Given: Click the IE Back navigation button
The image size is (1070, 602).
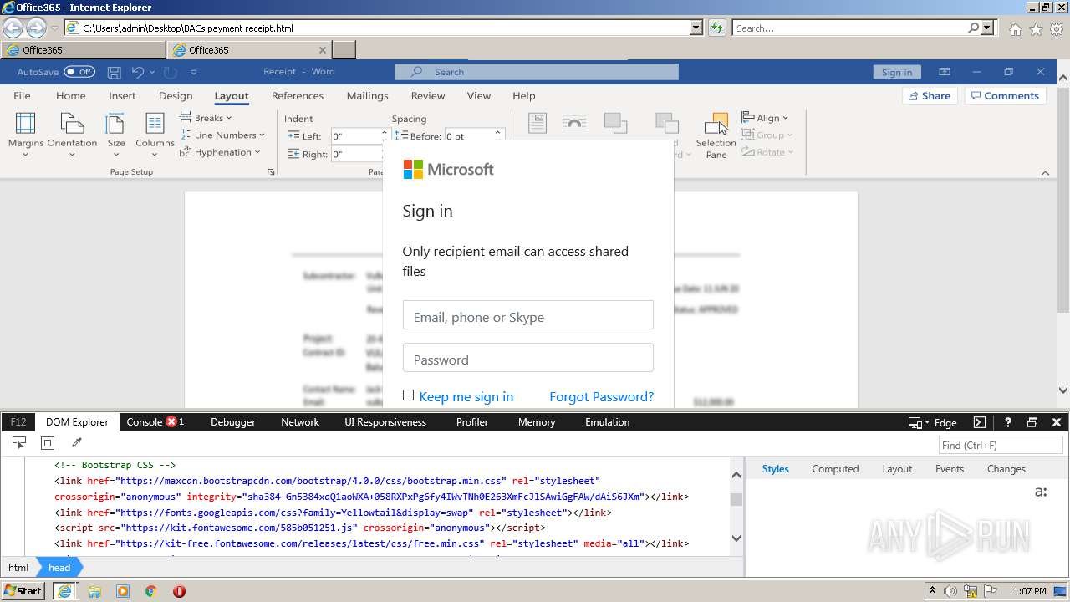Looking at the screenshot, I should pyautogui.click(x=13, y=28).
